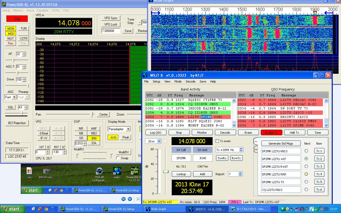Open the jt65-hf-com archive icon
The height and width of the screenshot is (213, 341).
[47, 171]
